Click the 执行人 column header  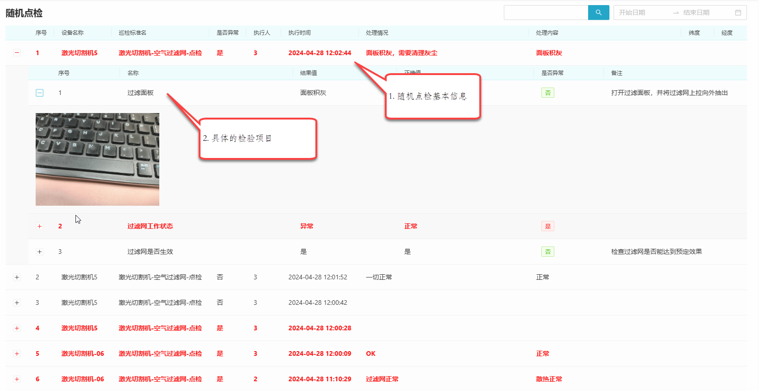262,33
